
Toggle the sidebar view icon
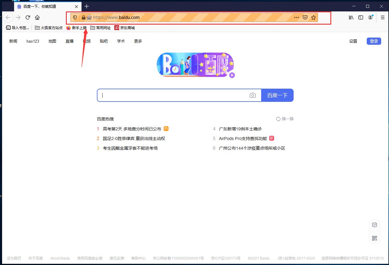(361, 17)
